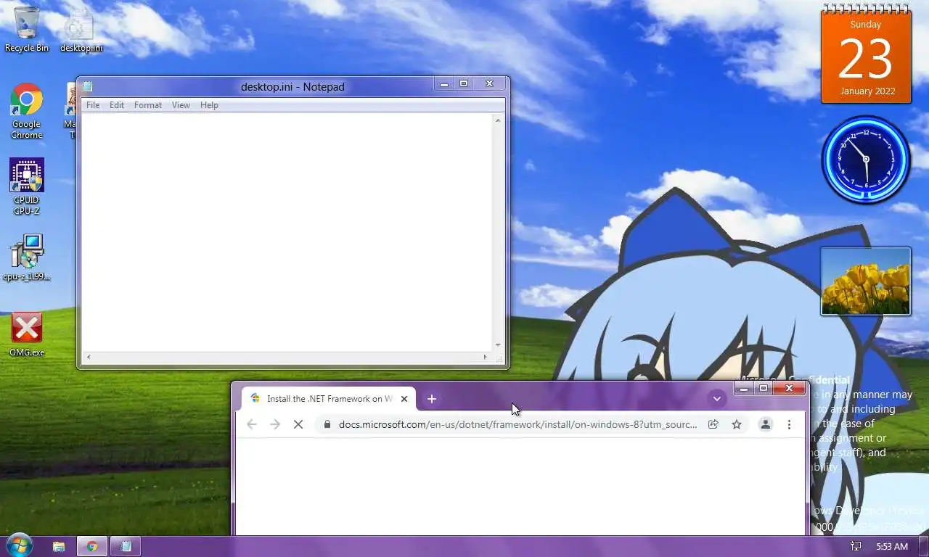The width and height of the screenshot is (929, 557).
Task: Open the View menu in Notepad
Action: [x=181, y=105]
